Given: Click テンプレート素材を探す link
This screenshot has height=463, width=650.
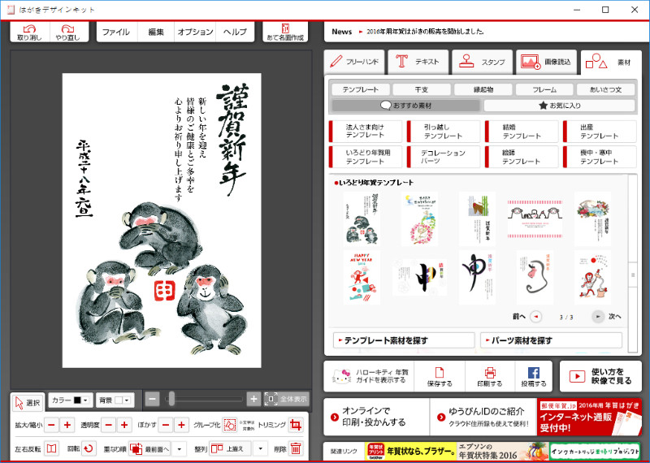Looking at the screenshot, I should click(404, 340).
